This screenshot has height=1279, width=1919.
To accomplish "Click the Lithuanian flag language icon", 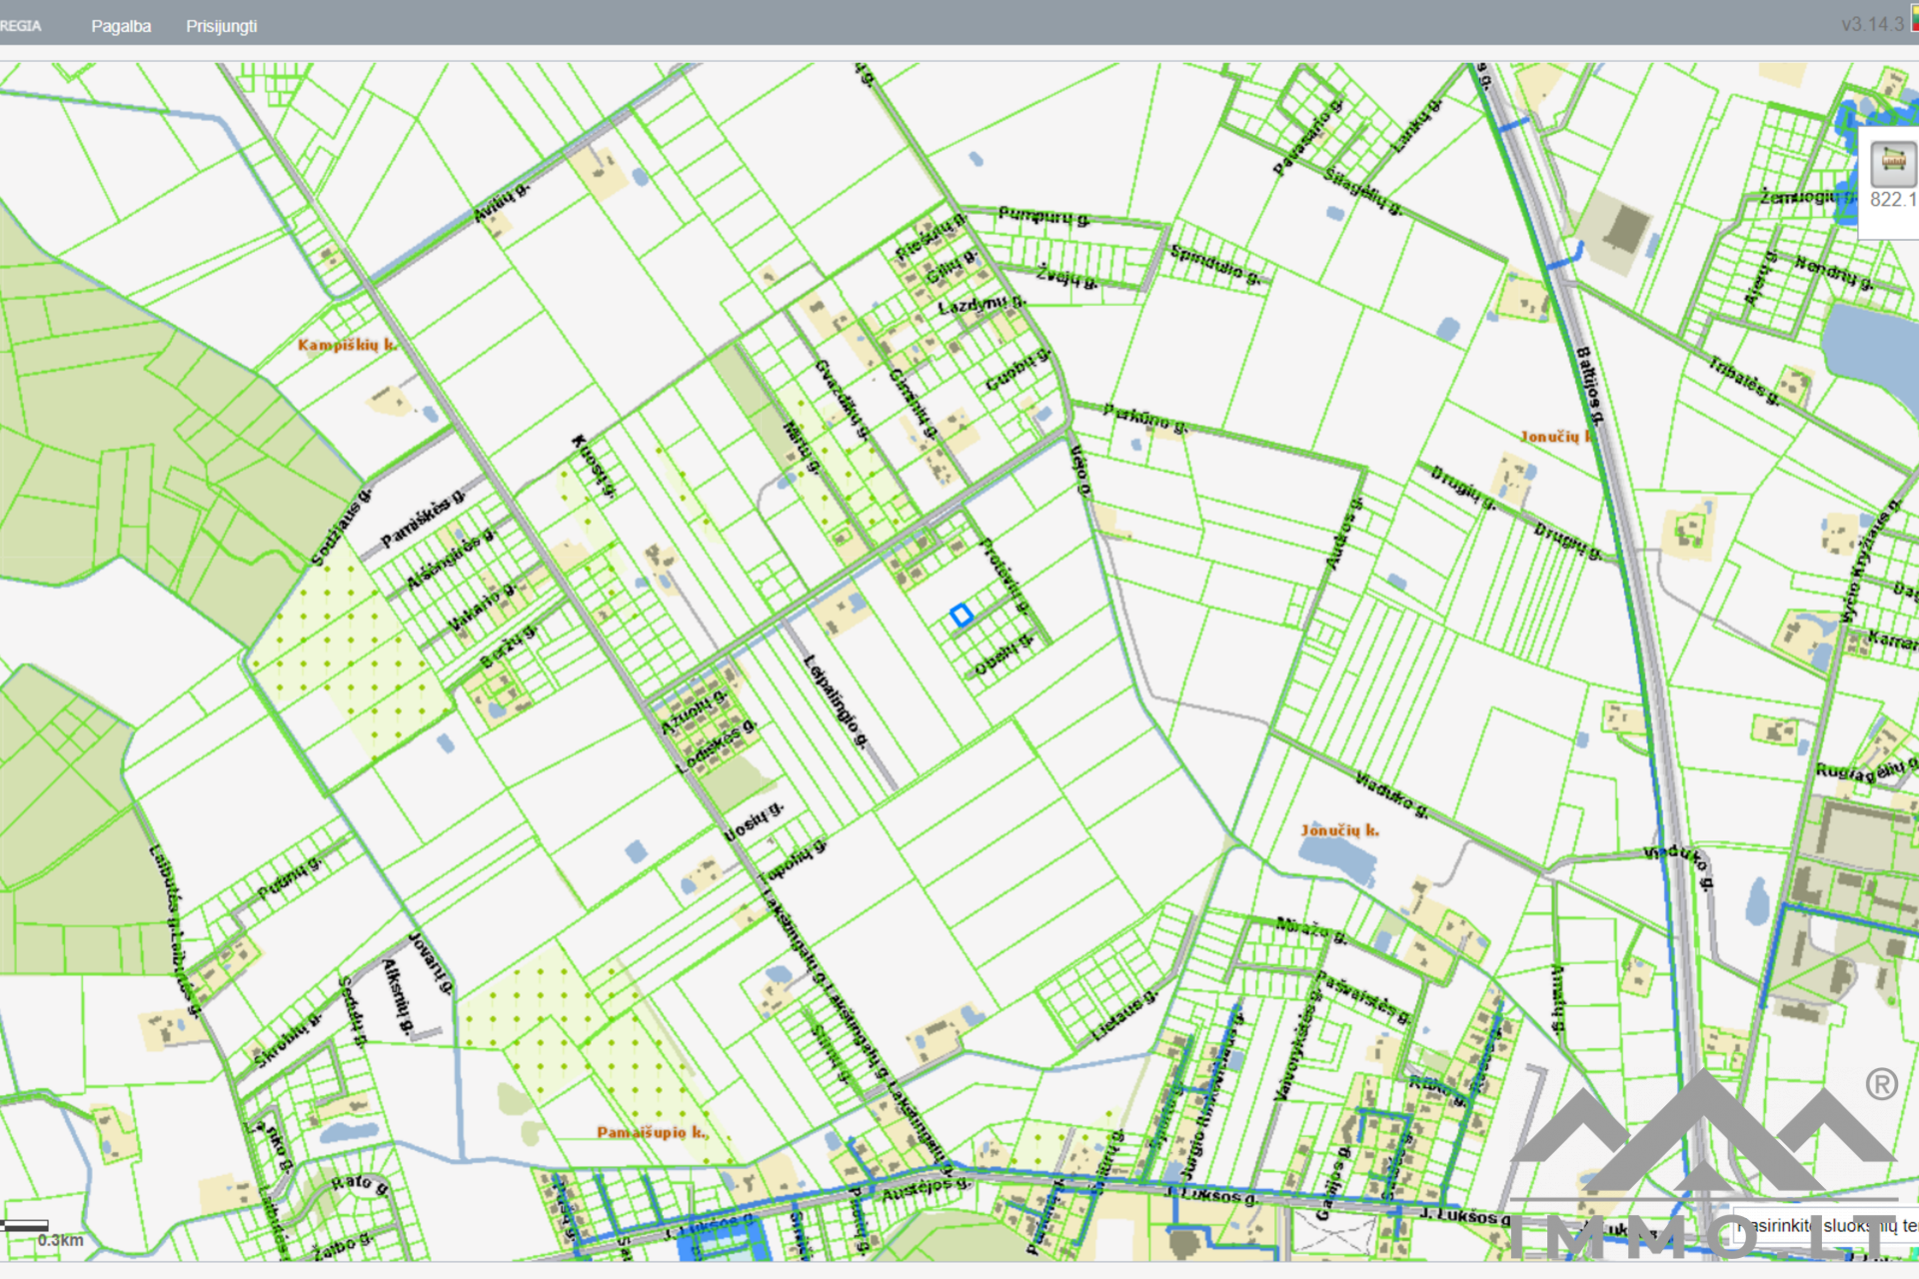I will tap(1914, 20).
